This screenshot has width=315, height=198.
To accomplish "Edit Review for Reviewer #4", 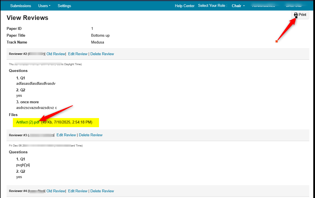I will click(78, 191).
